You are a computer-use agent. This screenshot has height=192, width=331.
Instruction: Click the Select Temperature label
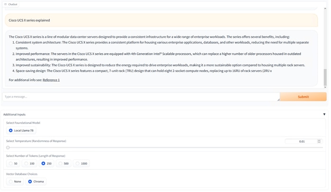pyautogui.click(x=36, y=141)
